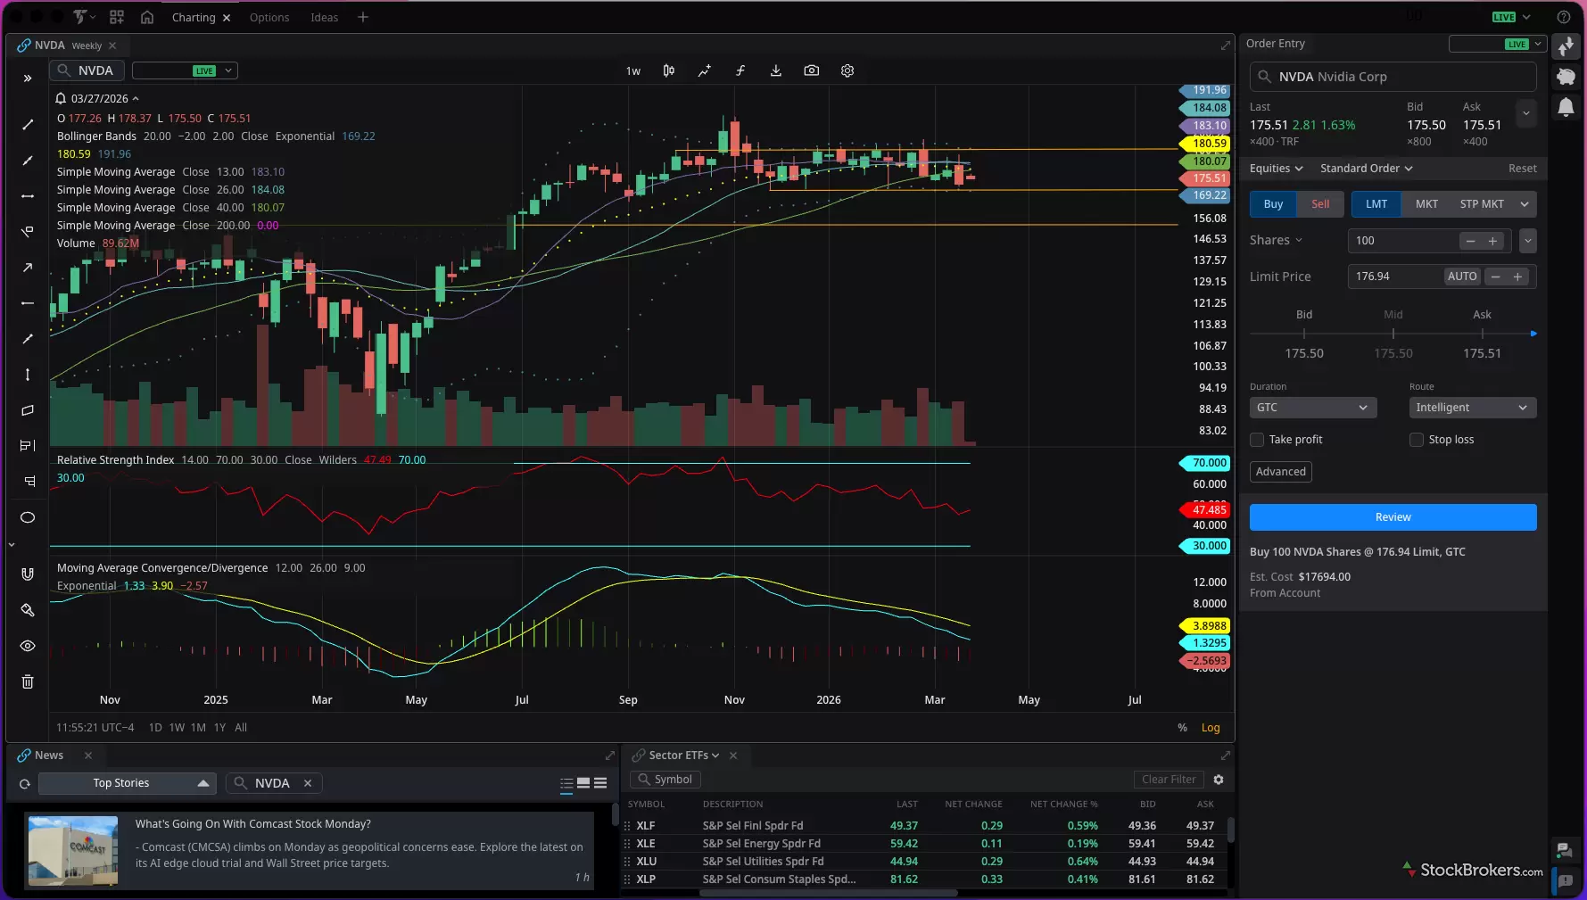The image size is (1587, 900).
Task: Open the Top Stories news dropdown
Action: [x=128, y=783]
